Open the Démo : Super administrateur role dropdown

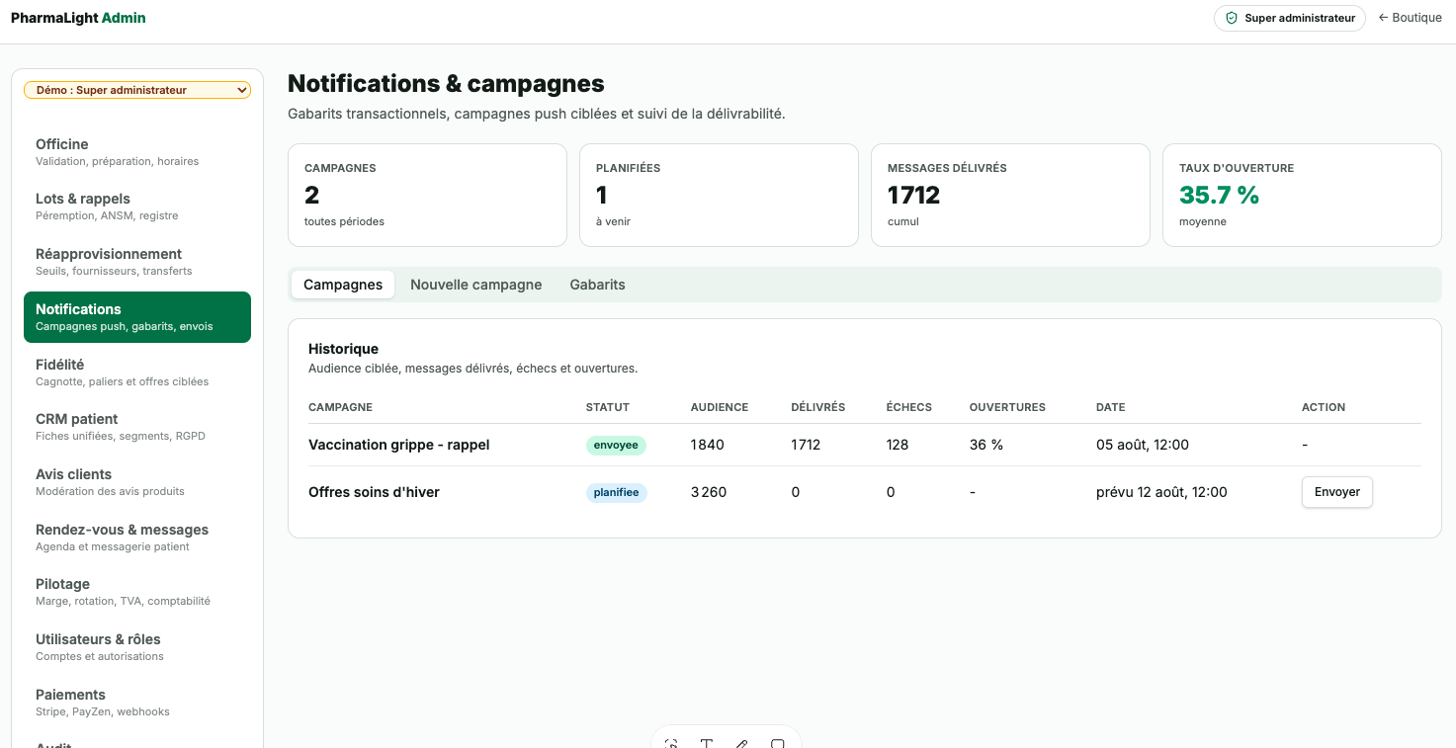coord(137,90)
